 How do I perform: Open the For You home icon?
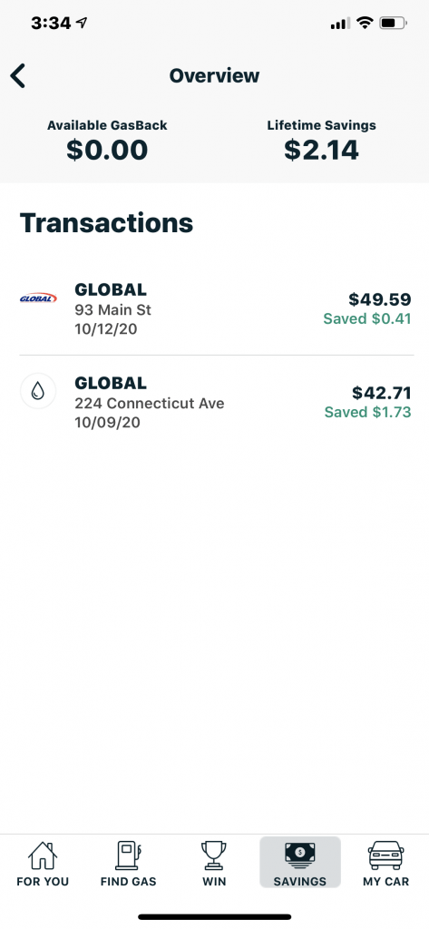[x=43, y=856]
